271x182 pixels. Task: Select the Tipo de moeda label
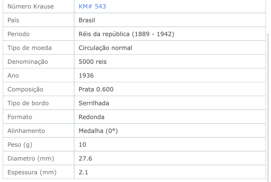click(29, 48)
